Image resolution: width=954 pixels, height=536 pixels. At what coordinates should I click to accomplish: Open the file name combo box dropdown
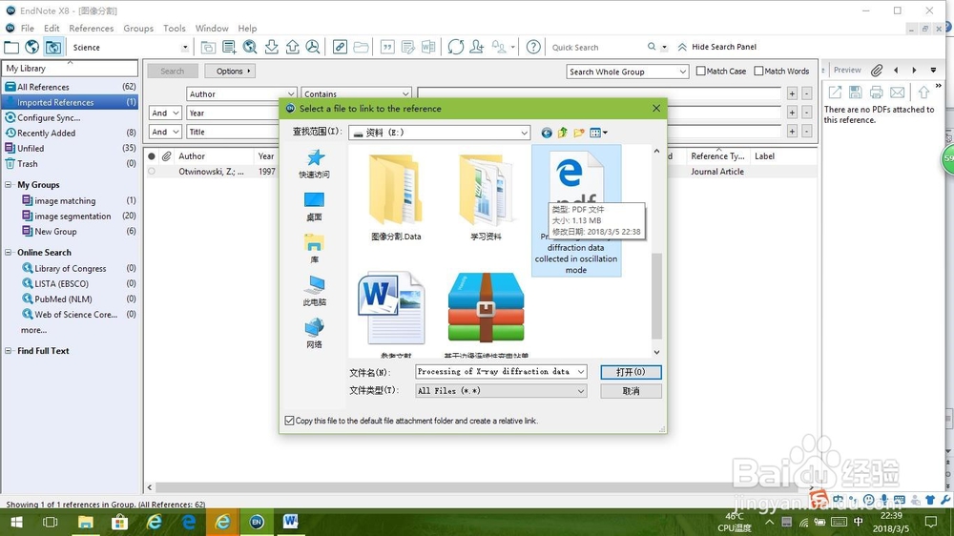[581, 372]
